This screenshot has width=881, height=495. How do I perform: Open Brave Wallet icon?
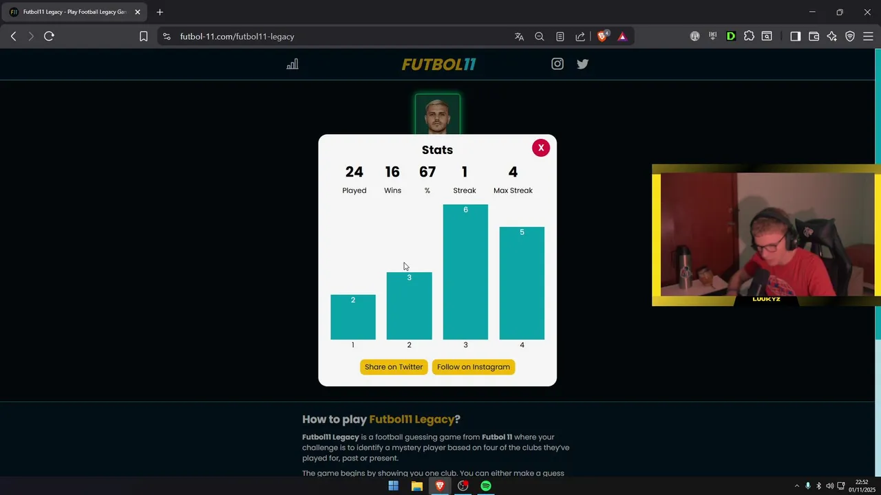point(814,36)
